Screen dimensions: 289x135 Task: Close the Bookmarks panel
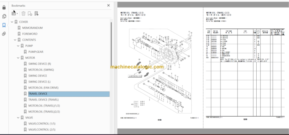108,6
